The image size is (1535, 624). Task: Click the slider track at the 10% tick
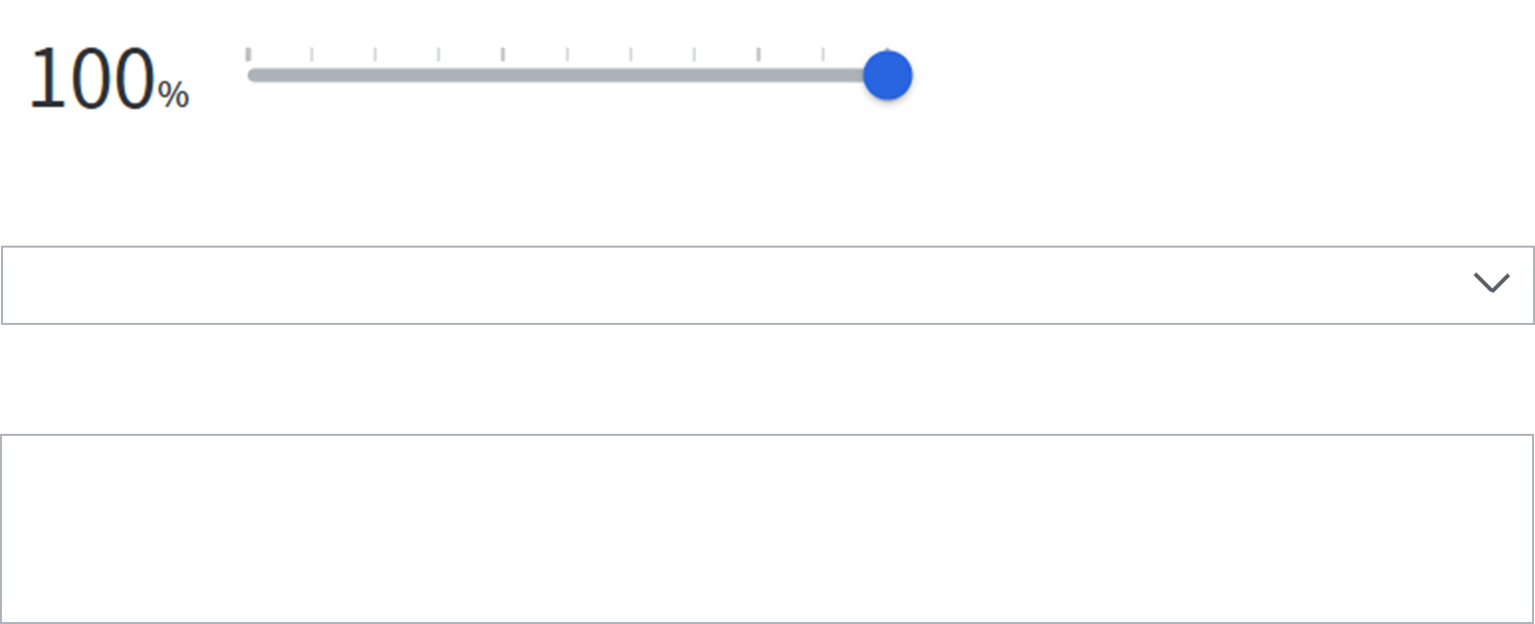[312, 76]
